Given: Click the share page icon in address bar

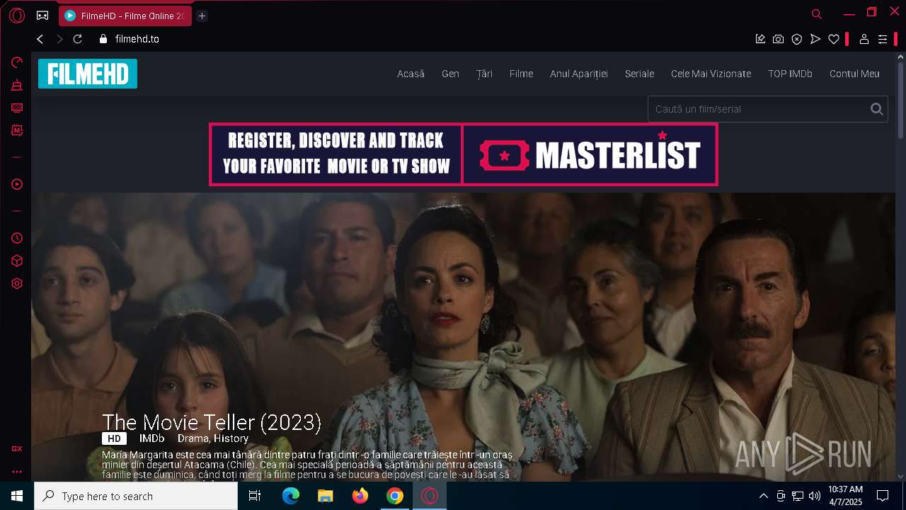Looking at the screenshot, I should 760,39.
